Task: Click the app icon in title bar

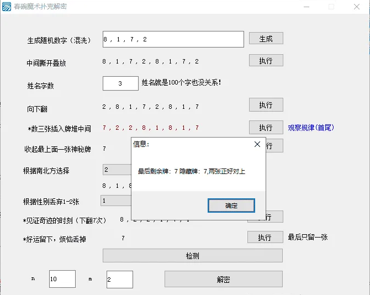Action: pyautogui.click(x=7, y=7)
